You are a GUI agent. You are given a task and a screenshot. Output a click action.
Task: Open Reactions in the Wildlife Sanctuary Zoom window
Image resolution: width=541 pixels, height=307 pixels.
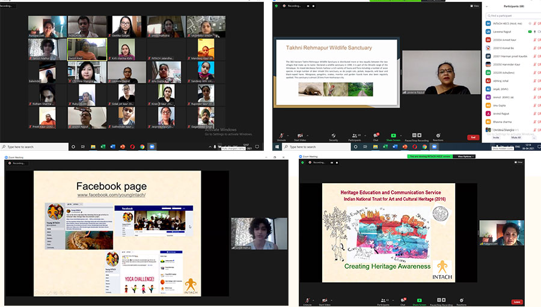[x=438, y=137]
